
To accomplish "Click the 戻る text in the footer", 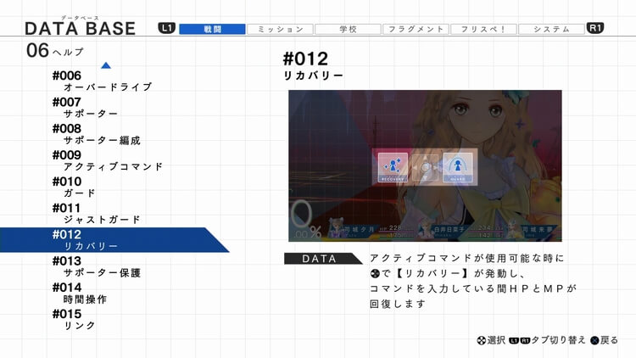I will tap(609, 340).
